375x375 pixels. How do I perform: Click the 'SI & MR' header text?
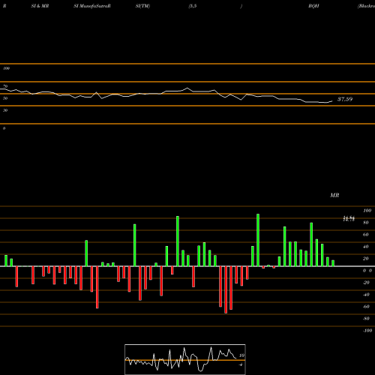tap(40, 6)
